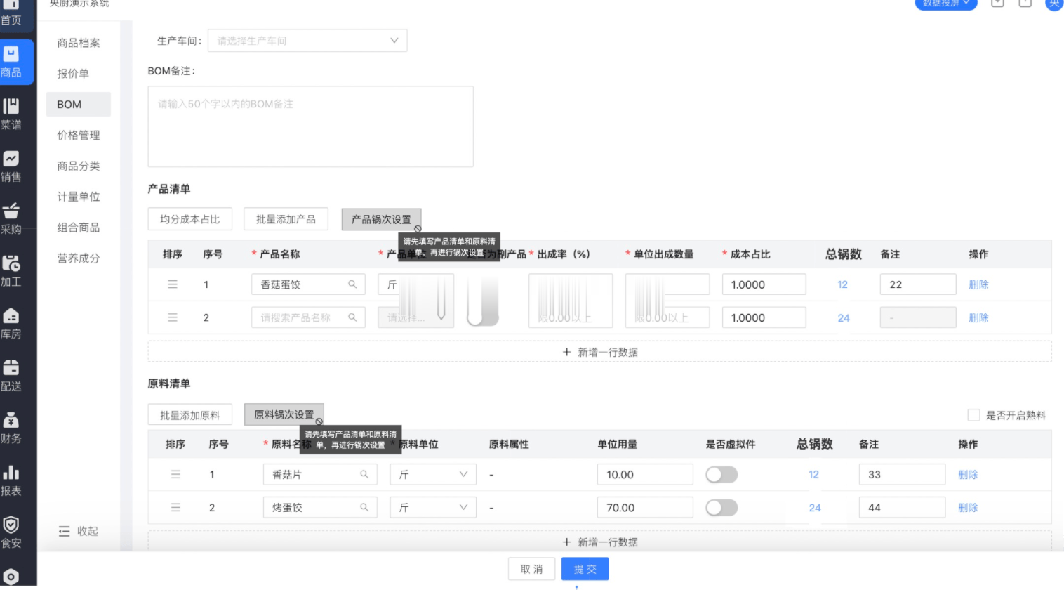Image resolution: width=1064 pixels, height=590 pixels.
Task: Open the 数据投屏 dropdown button
Action: coord(946,4)
